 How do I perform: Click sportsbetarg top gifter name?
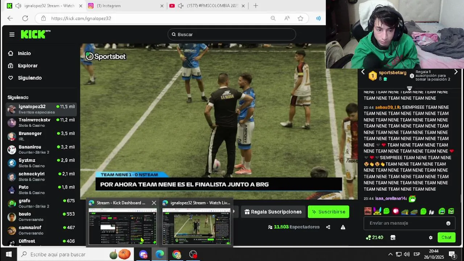[393, 73]
